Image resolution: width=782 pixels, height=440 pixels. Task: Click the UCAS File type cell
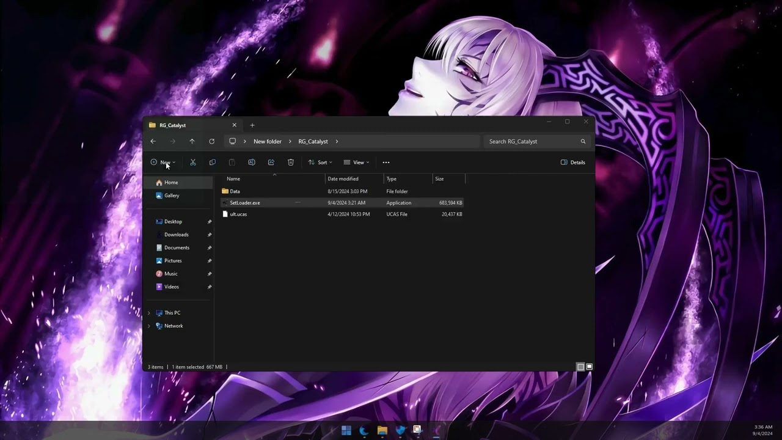397,214
